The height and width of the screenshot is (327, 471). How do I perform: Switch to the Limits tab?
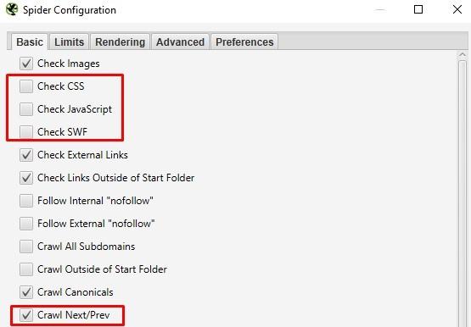click(x=69, y=42)
